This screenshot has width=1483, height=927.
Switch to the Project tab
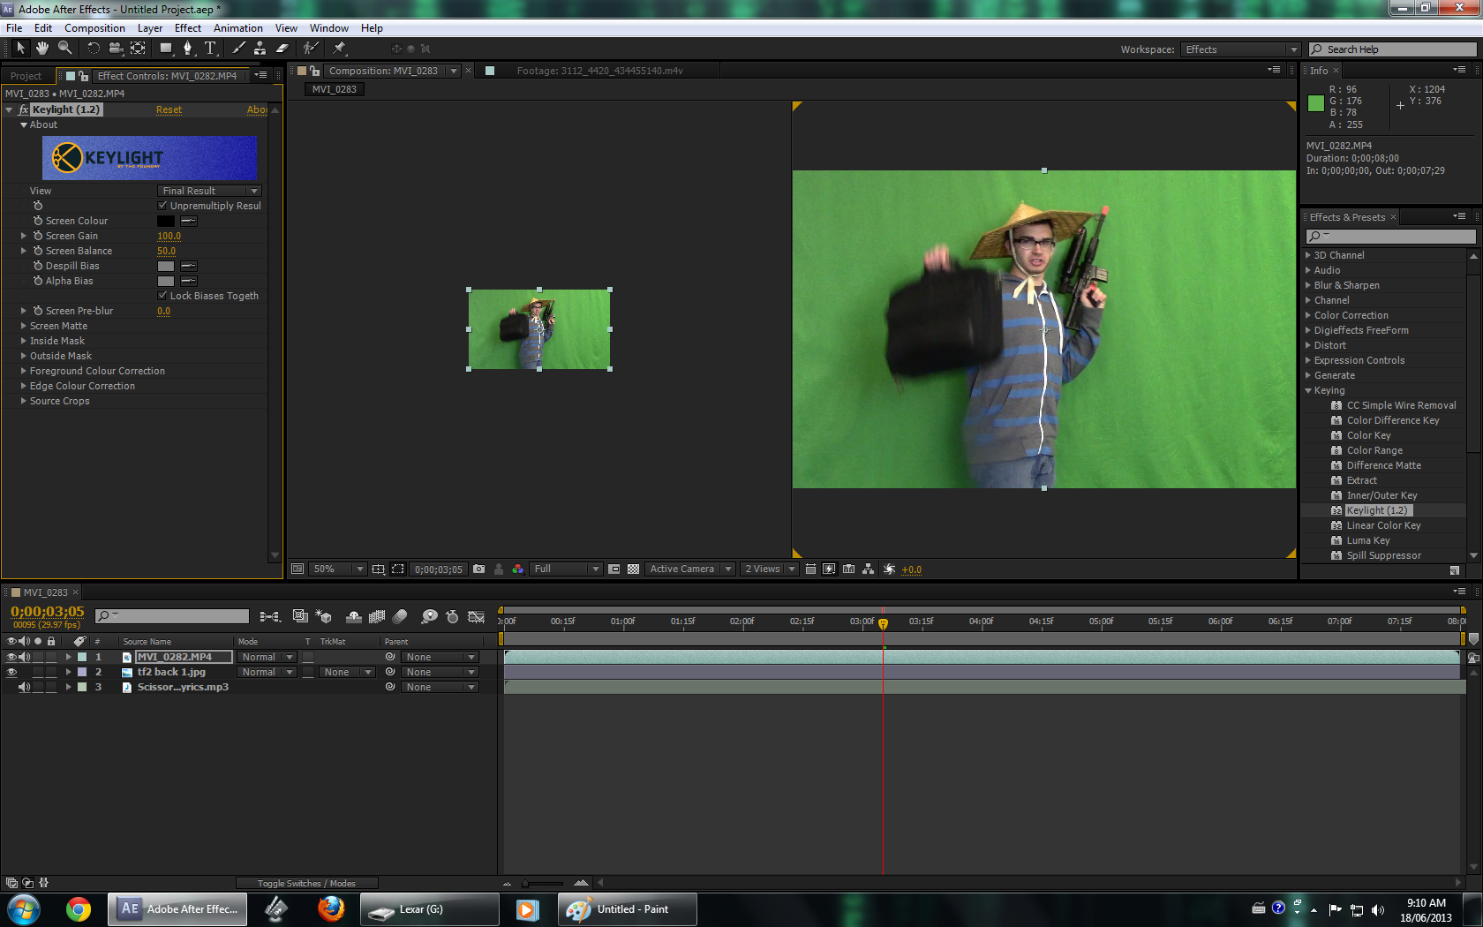(26, 76)
